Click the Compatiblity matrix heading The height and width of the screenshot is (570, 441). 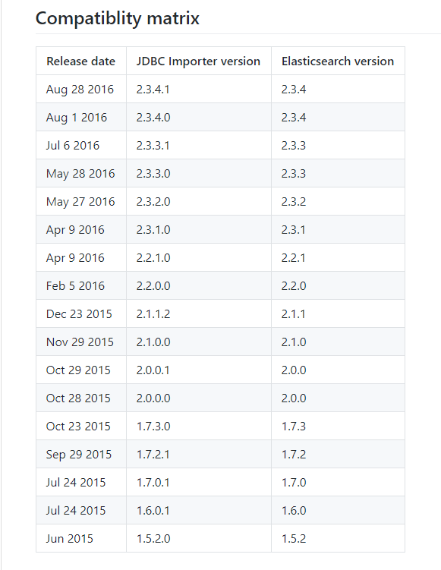pos(118,18)
